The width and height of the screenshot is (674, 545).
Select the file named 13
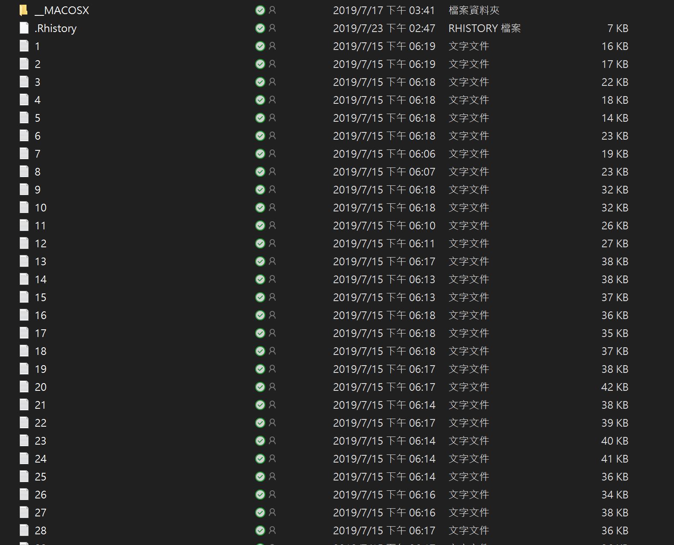pos(41,261)
